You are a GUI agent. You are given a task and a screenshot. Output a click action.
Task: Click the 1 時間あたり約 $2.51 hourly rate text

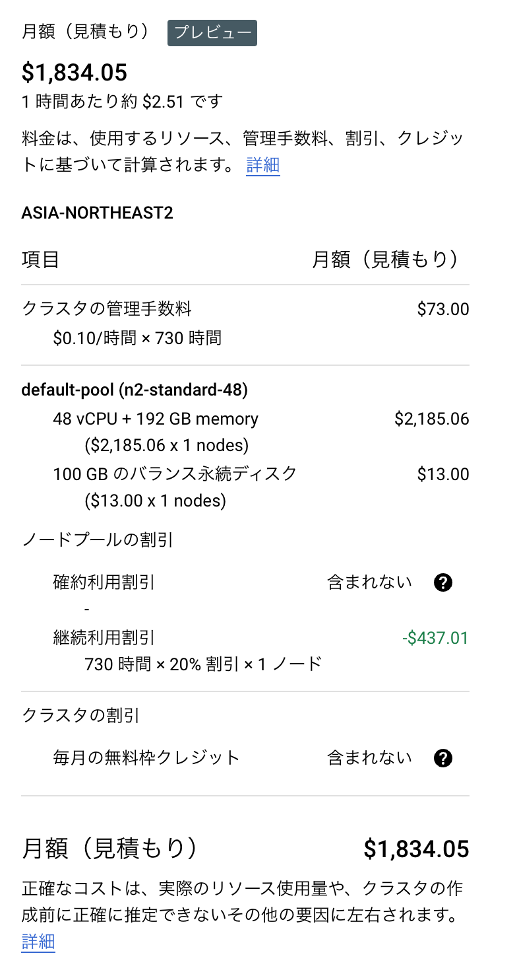(x=122, y=102)
